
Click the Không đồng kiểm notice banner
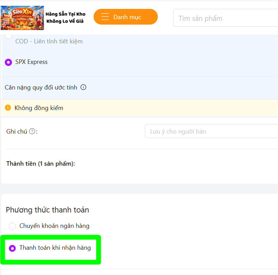(140, 108)
